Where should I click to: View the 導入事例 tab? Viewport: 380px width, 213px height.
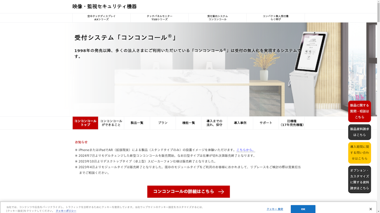click(240, 123)
